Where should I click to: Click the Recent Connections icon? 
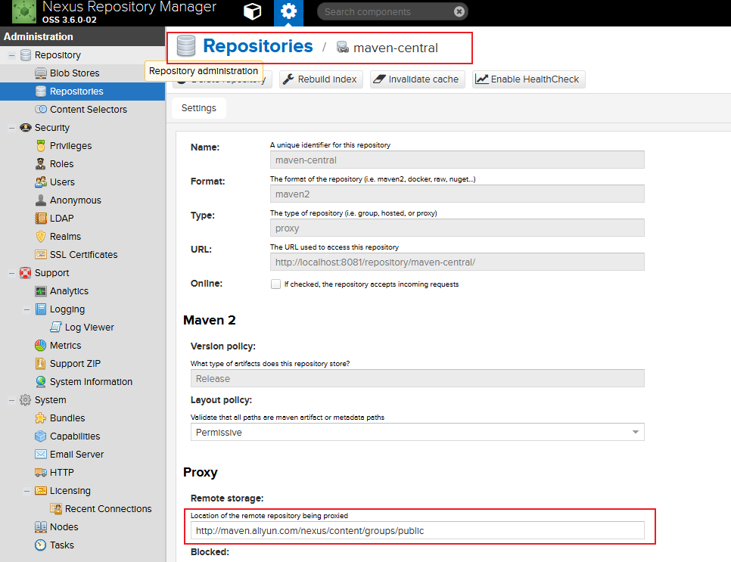point(56,509)
